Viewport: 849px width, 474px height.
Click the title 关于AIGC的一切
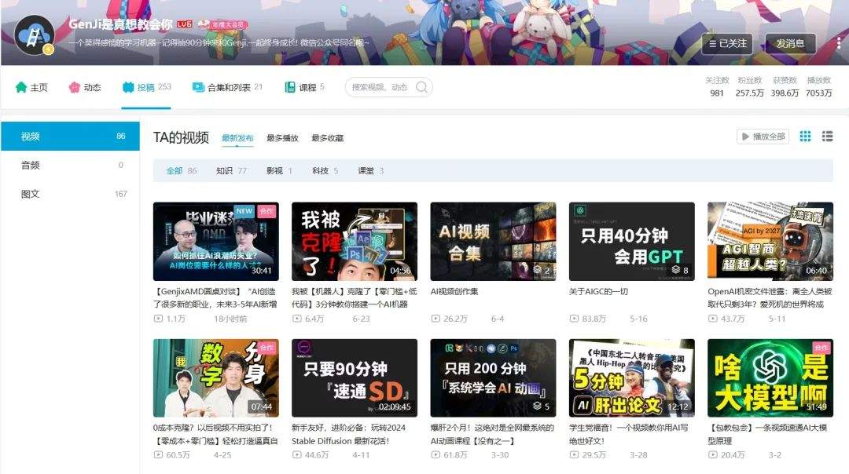[x=598, y=291]
